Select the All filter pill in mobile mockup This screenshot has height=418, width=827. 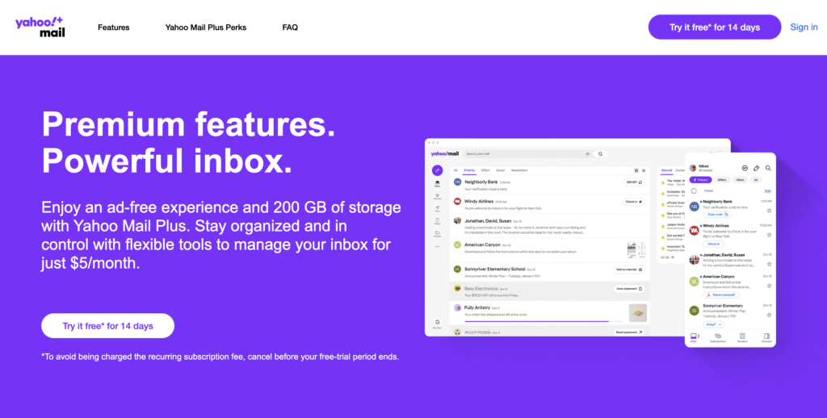[756, 180]
